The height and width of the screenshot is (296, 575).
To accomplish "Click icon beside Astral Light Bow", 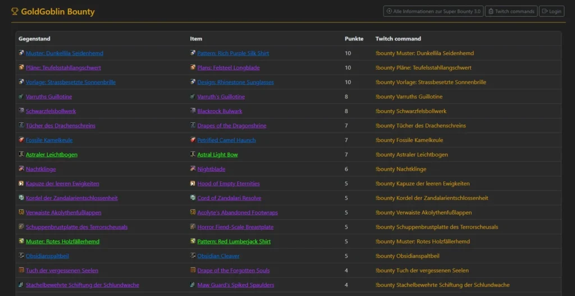I will click(x=193, y=154).
